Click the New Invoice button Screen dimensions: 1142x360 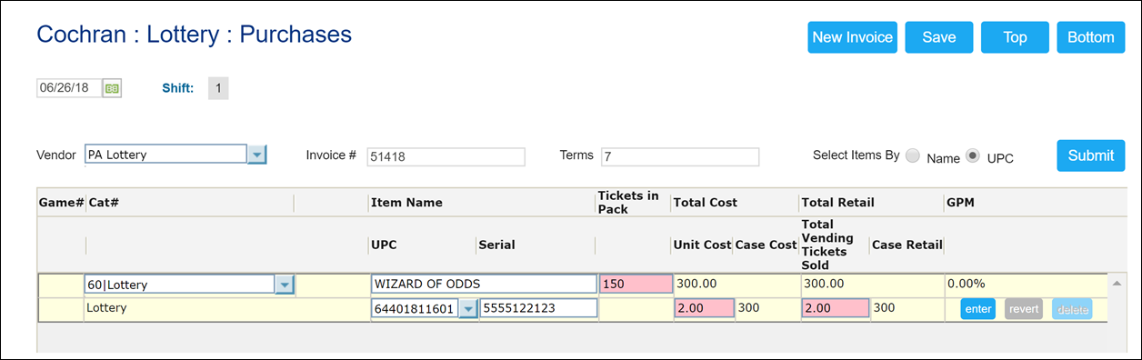(x=852, y=37)
